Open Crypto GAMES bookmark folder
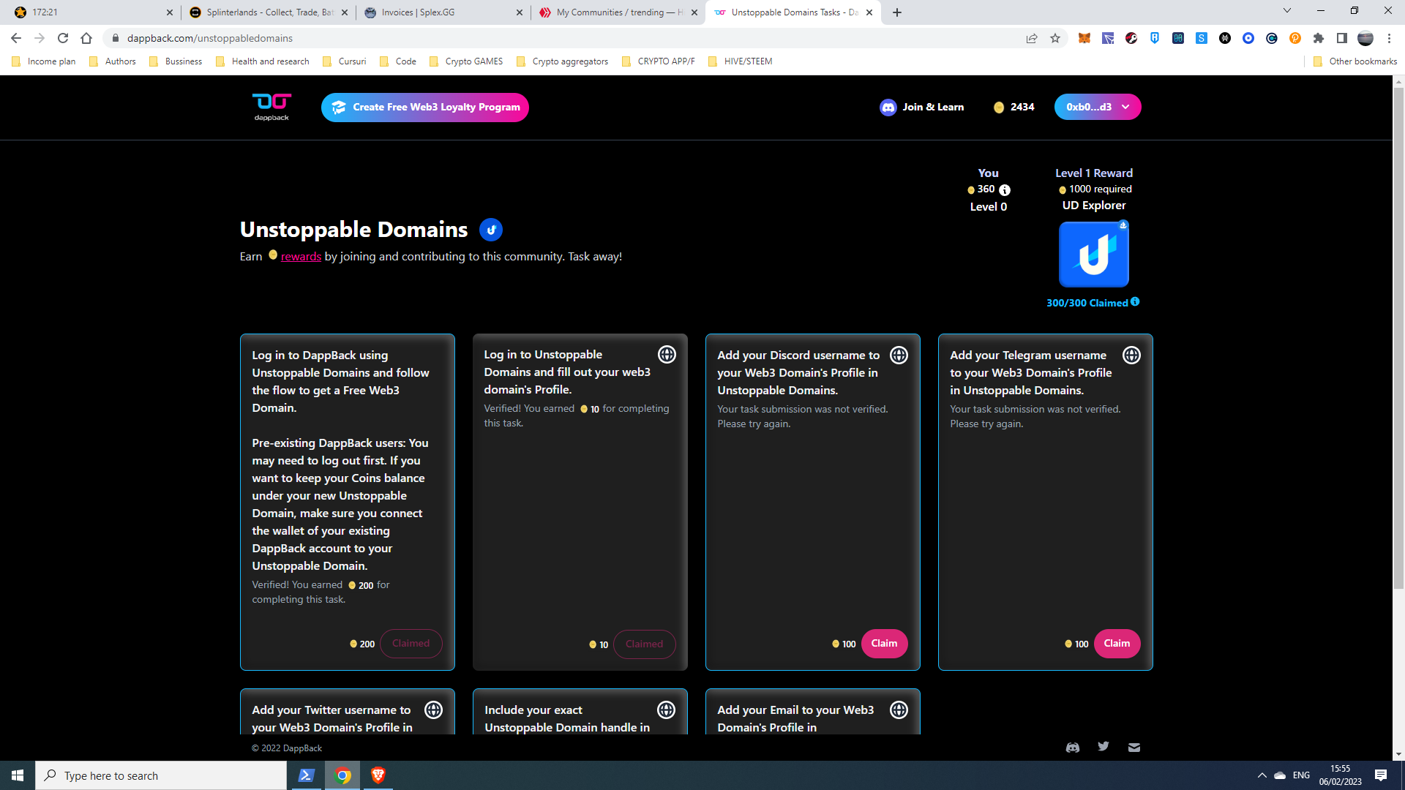The height and width of the screenshot is (790, 1405). (466, 61)
